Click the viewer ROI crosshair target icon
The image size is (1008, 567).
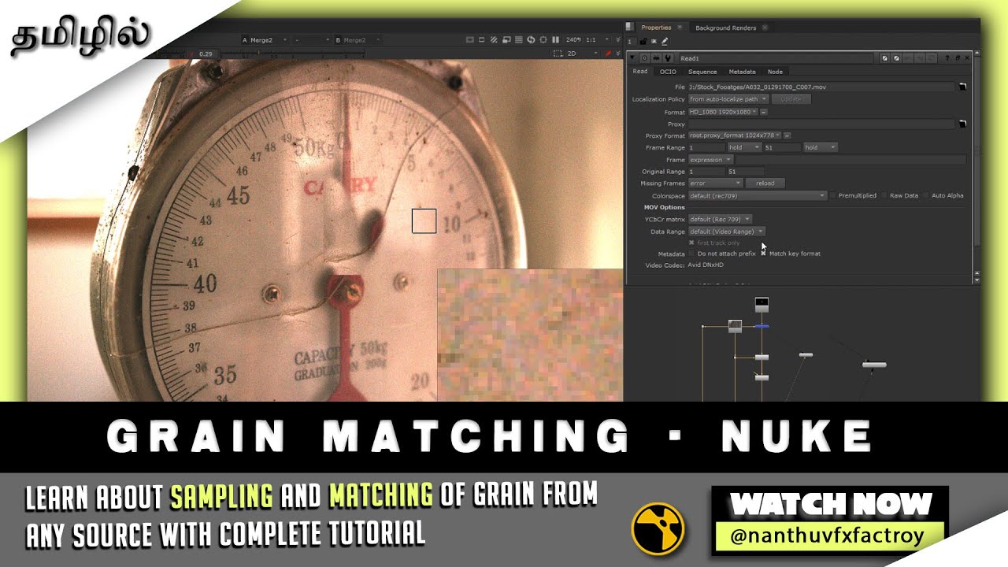(543, 39)
